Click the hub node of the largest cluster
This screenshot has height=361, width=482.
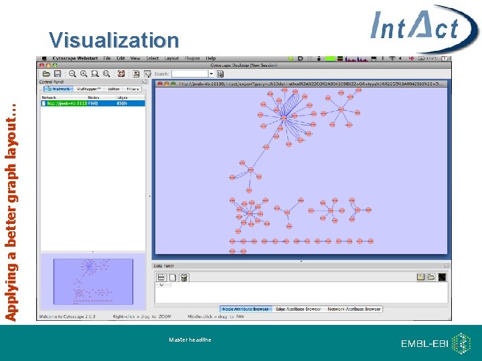(x=284, y=118)
